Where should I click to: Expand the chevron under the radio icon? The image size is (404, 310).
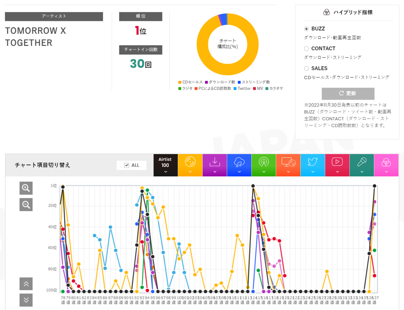pos(264,172)
